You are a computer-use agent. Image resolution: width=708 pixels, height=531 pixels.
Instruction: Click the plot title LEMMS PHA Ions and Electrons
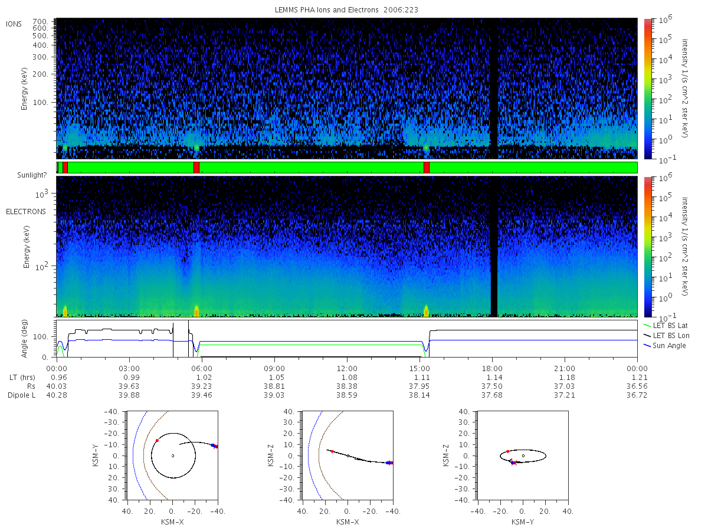(347, 10)
